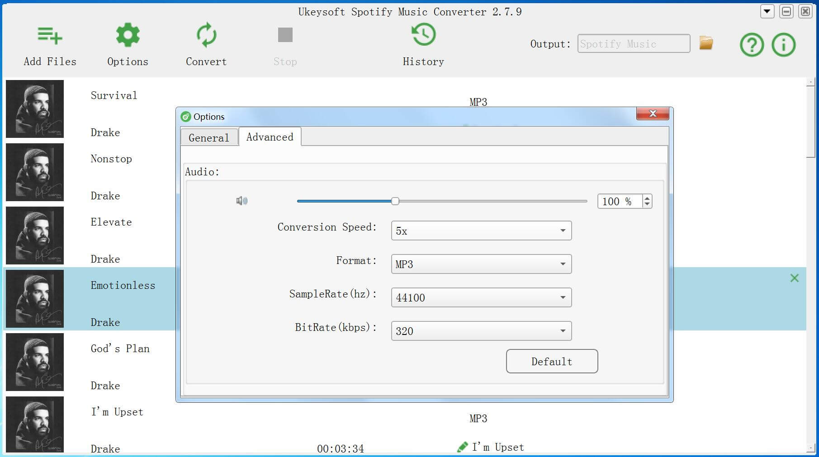This screenshot has width=819, height=457.
Task: Click the God's Plan album thumbnail
Action: [x=35, y=362]
